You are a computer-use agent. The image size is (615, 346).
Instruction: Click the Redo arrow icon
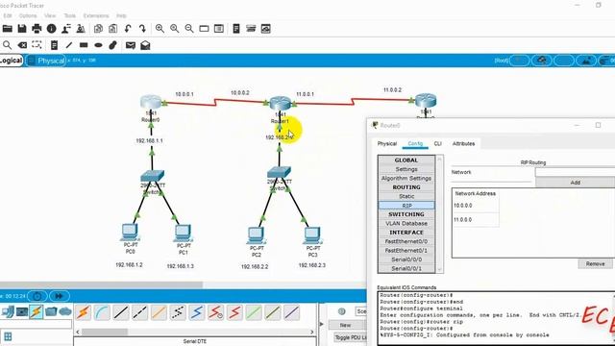142,29
